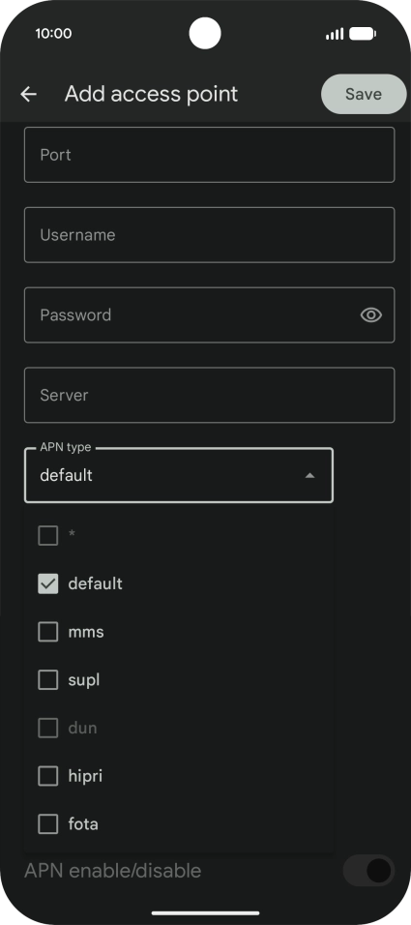The width and height of the screenshot is (411, 925).
Task: Focus the Password input field
Action: coord(209,315)
